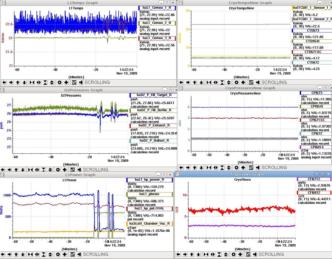Click the plus icon in the L1Temps toolbar

pos(66,83)
